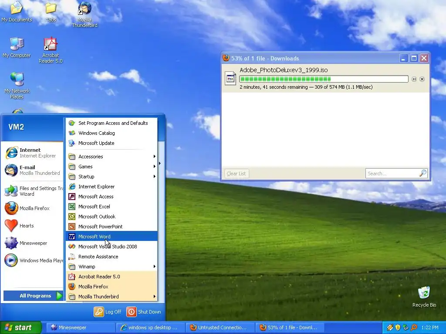Screen dimensions: 446x334
Task: Open Mozilla Thunderbird desktop shortcut
Action: point(84,14)
